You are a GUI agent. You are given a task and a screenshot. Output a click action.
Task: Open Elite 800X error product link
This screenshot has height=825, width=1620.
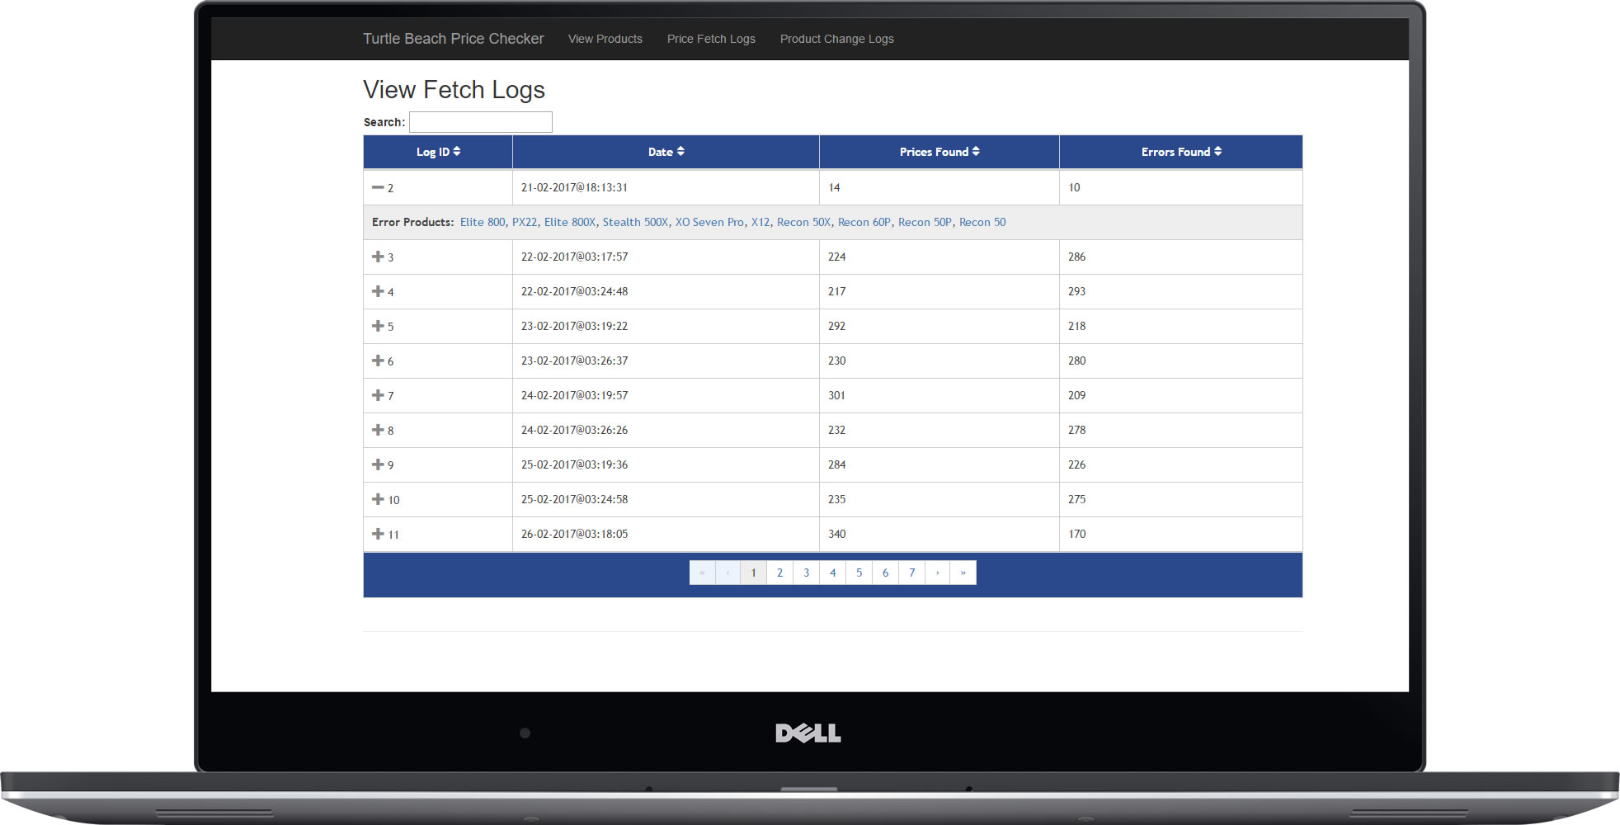[x=570, y=222]
